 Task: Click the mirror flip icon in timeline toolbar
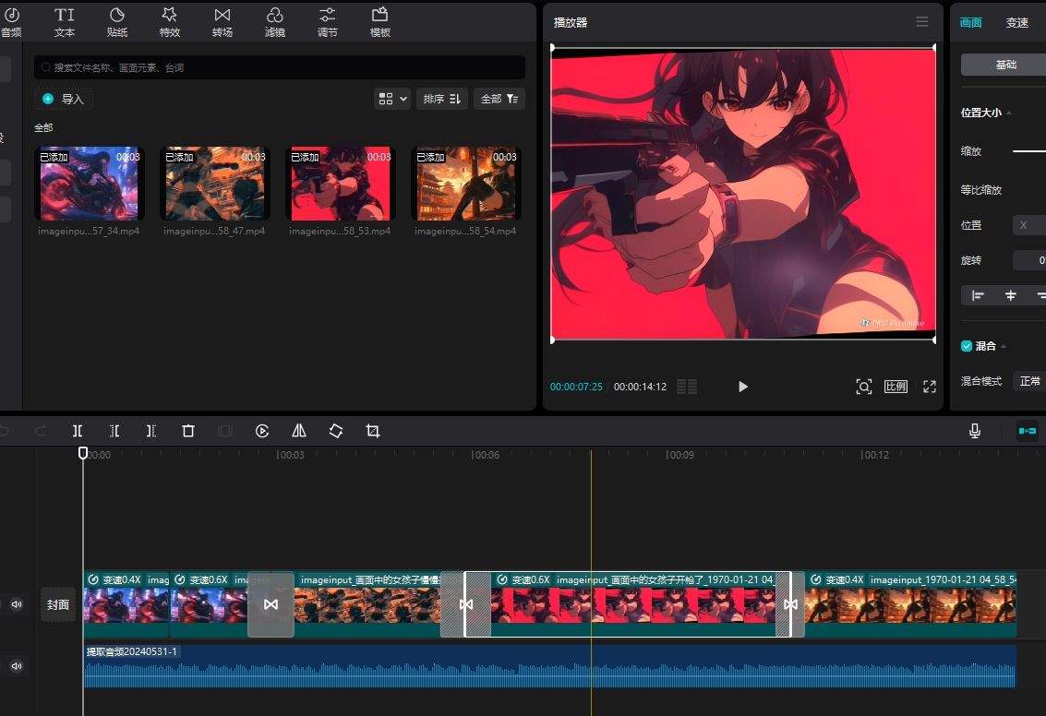pyautogui.click(x=299, y=431)
